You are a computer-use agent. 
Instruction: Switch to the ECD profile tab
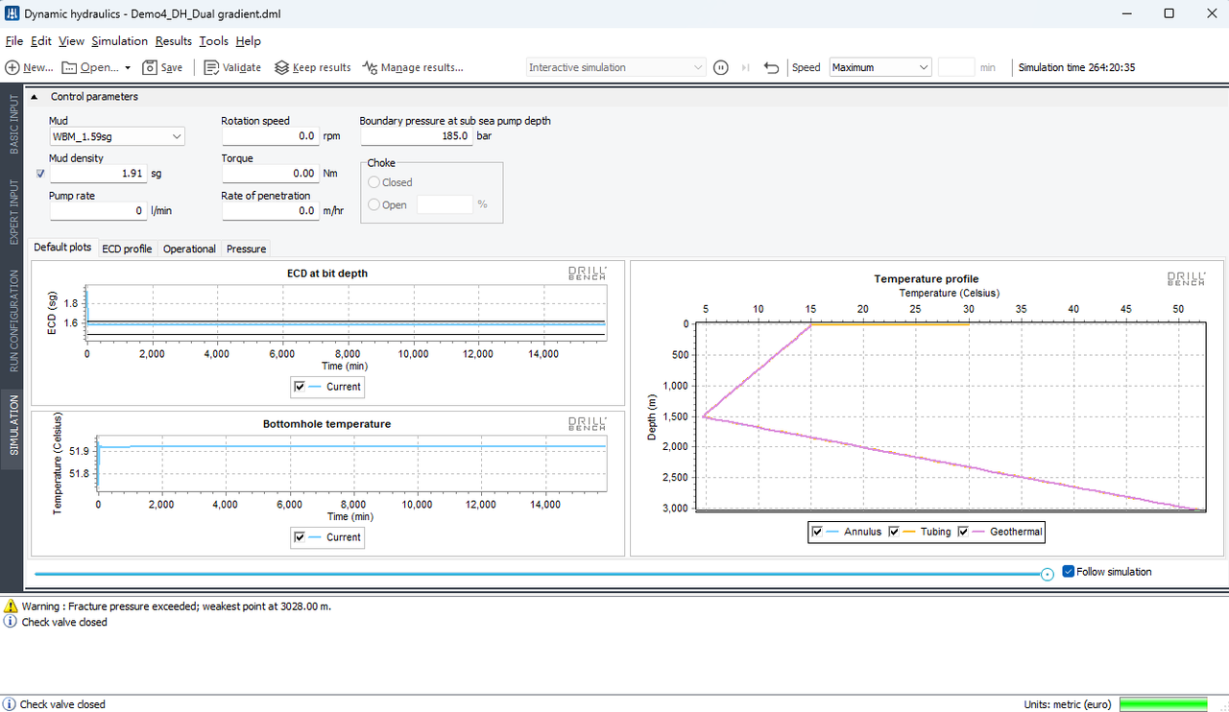(127, 249)
